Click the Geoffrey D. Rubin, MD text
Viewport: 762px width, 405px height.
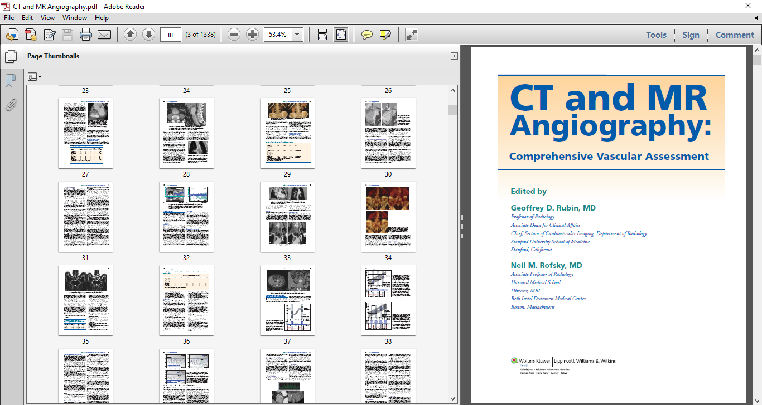pyautogui.click(x=553, y=208)
